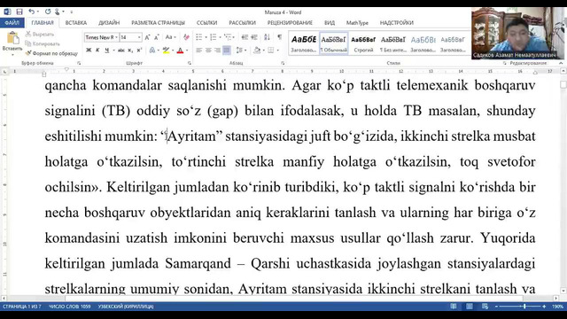
Task: Decrease paragraph indent
Action: click(245, 37)
